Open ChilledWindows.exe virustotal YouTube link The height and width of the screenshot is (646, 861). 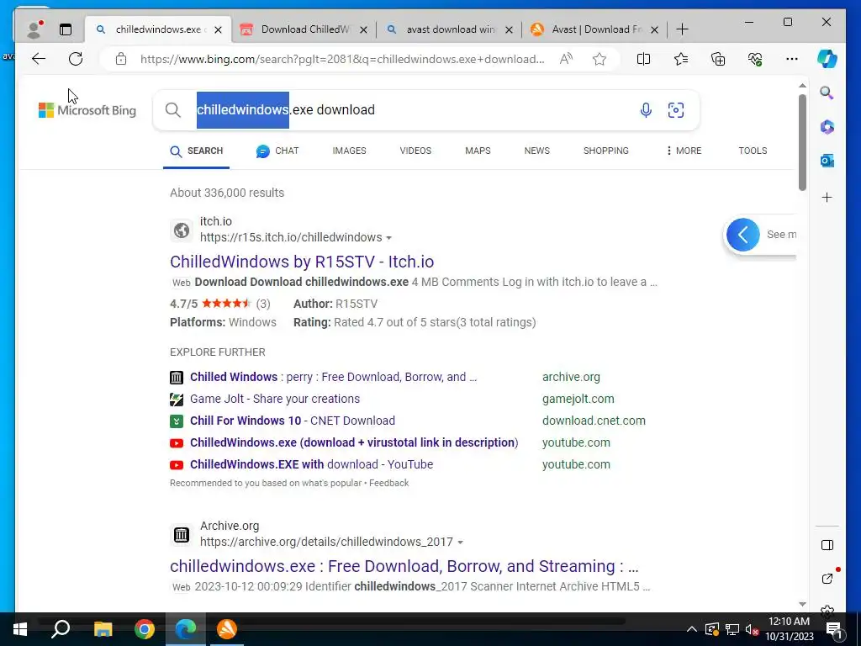coord(354,442)
